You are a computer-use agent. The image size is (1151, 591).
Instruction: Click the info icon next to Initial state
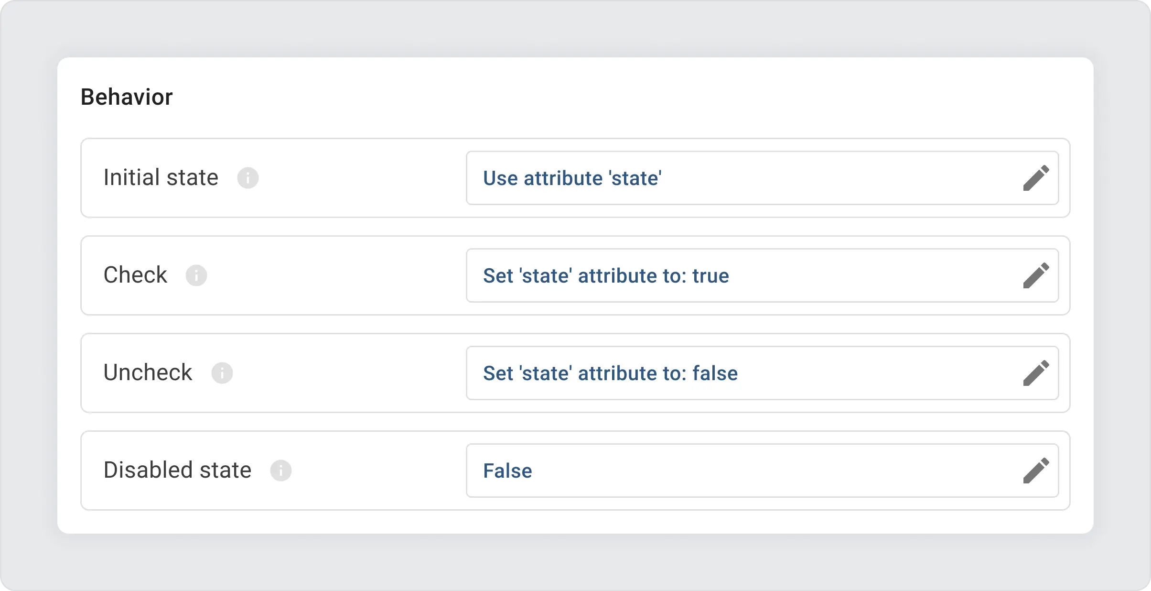tap(249, 177)
